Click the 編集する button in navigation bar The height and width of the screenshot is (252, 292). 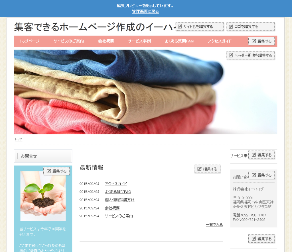(x=261, y=41)
